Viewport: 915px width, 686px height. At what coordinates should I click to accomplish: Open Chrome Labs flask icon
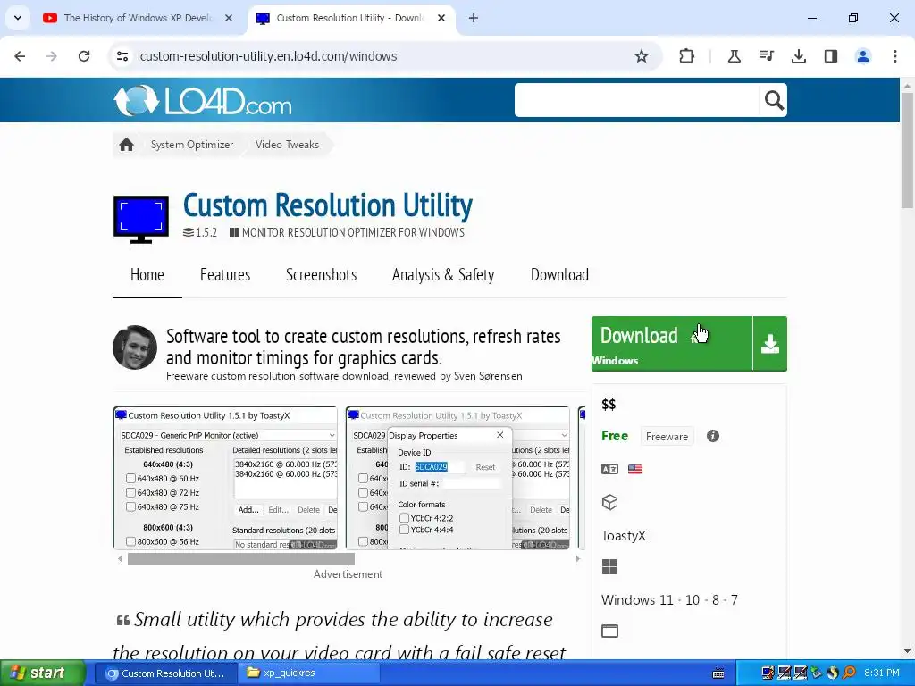pos(735,56)
